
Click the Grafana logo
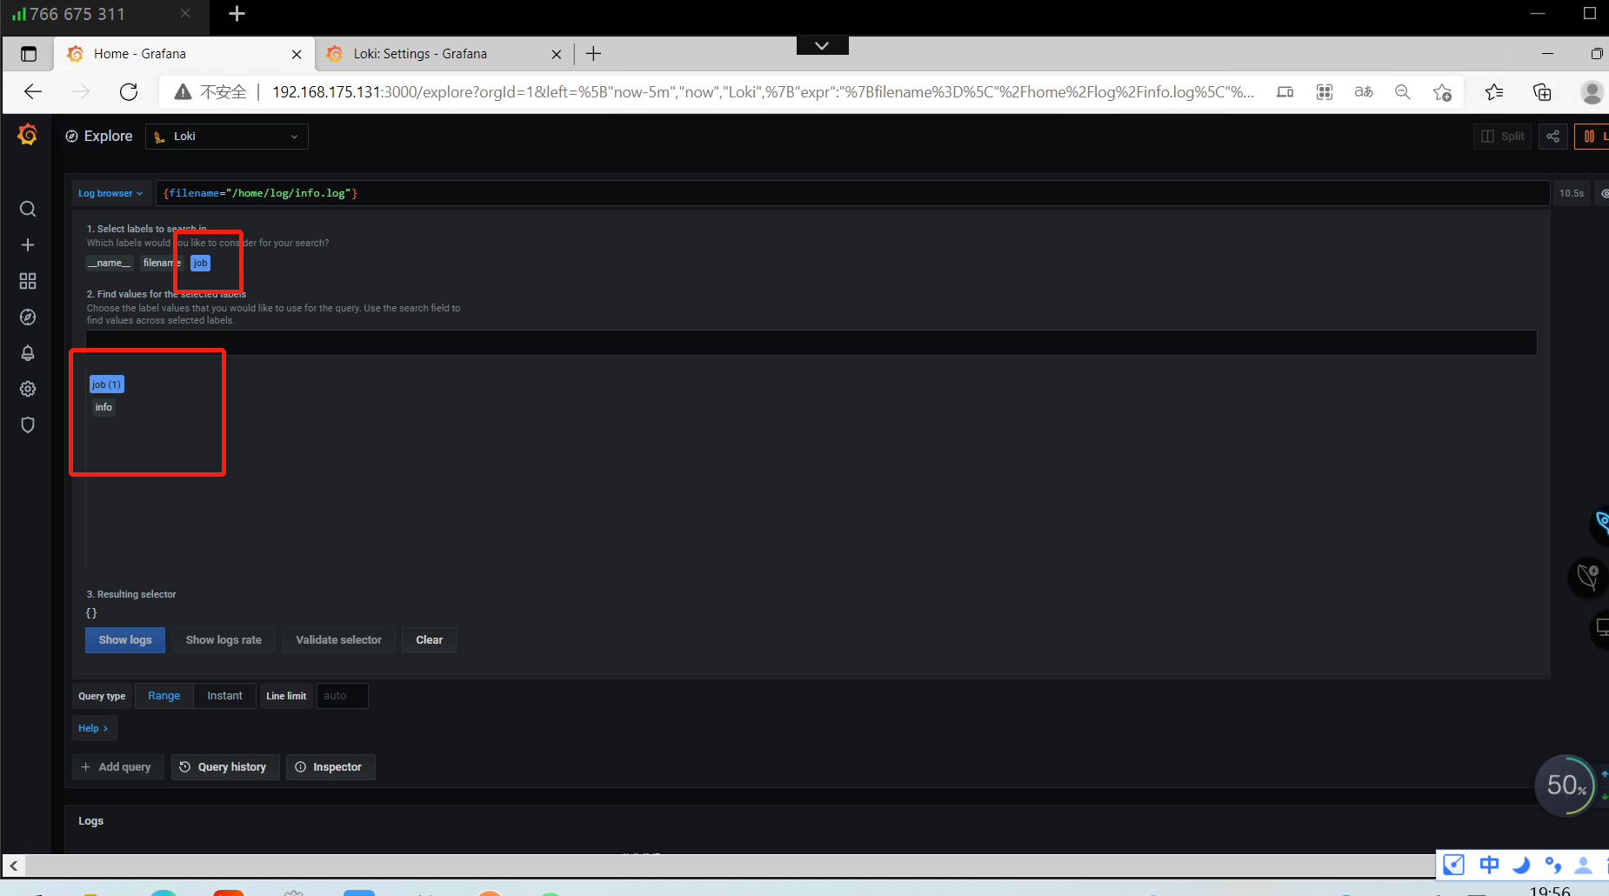(27, 135)
